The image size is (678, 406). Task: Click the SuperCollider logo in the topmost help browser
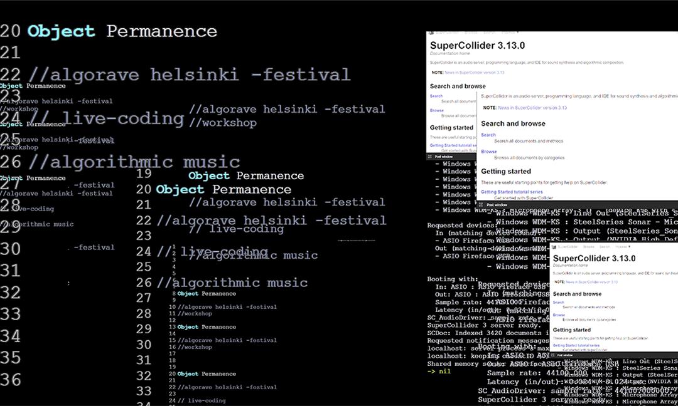point(431,31)
